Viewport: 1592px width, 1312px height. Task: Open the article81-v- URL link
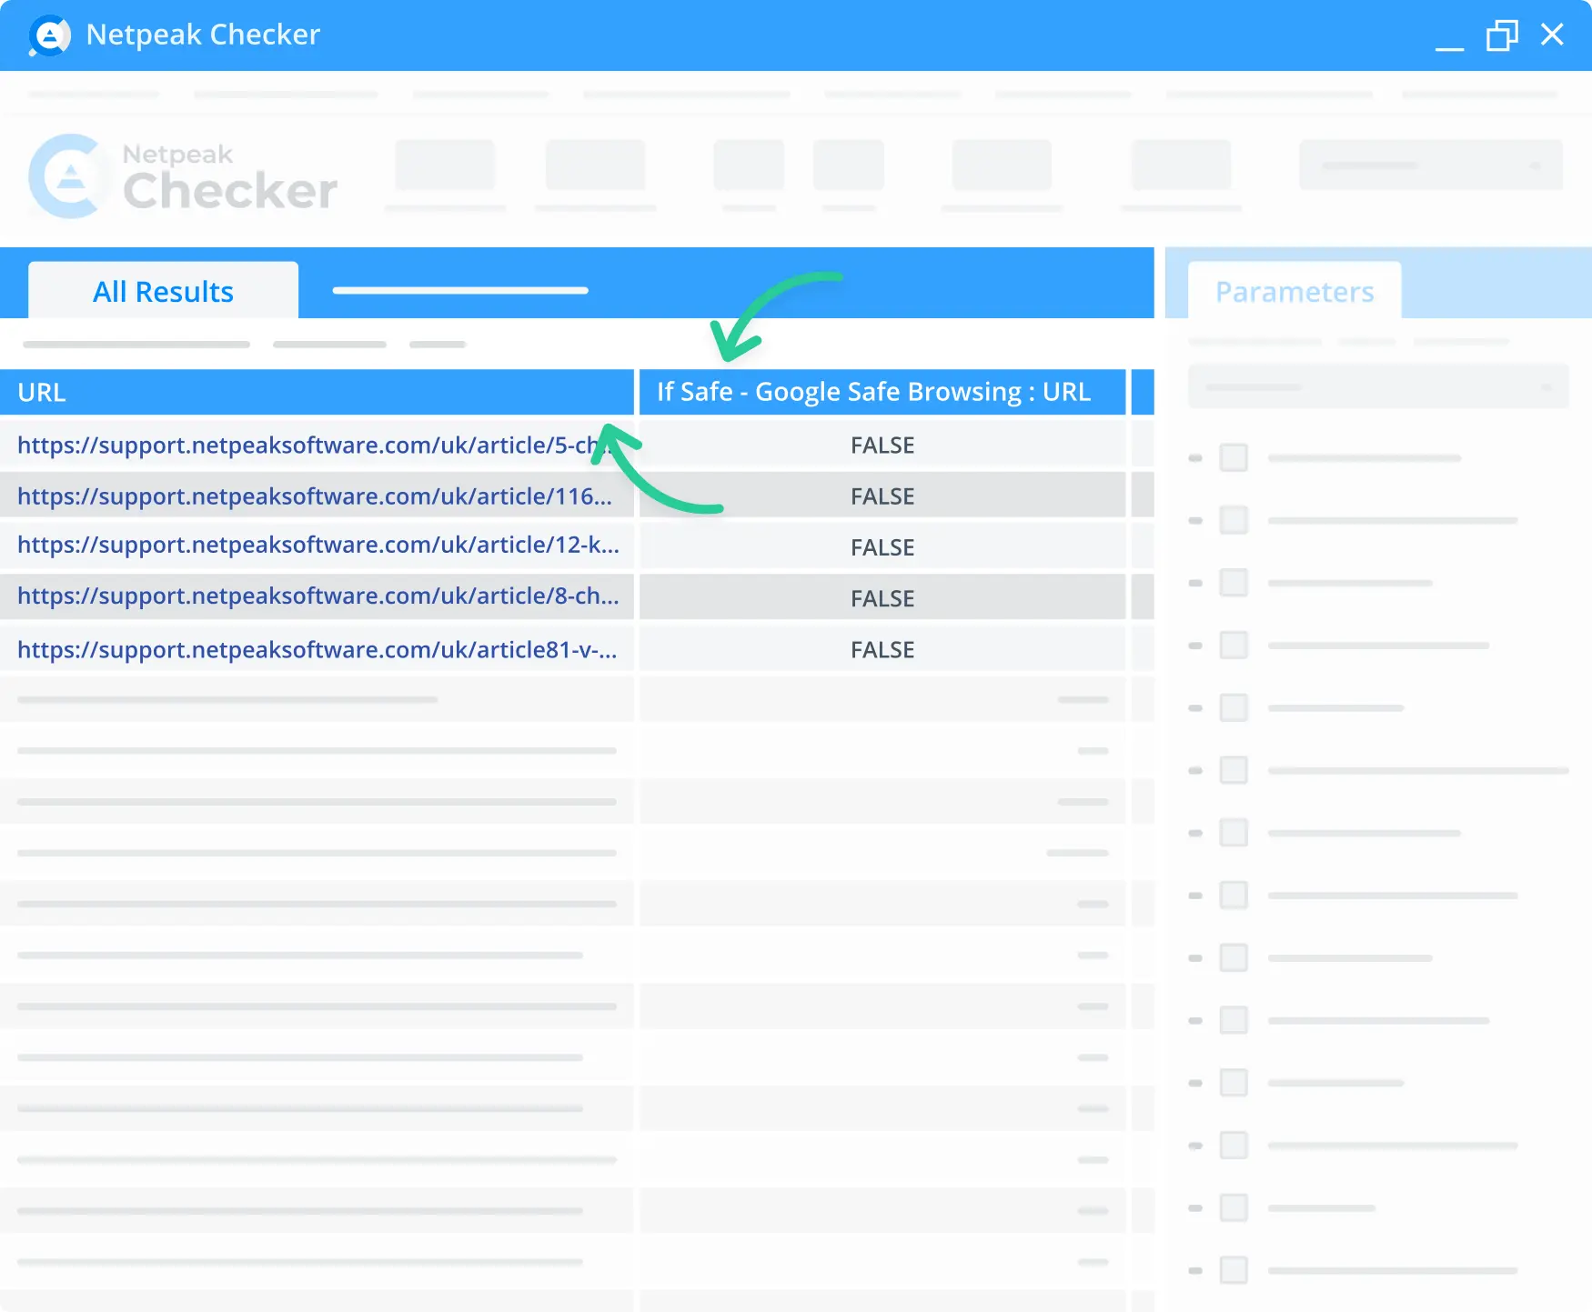tap(317, 649)
